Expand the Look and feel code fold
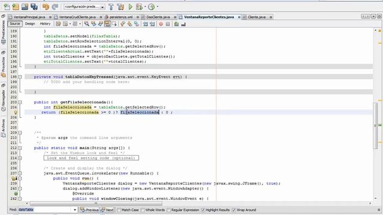 pyautogui.click(x=20, y=158)
